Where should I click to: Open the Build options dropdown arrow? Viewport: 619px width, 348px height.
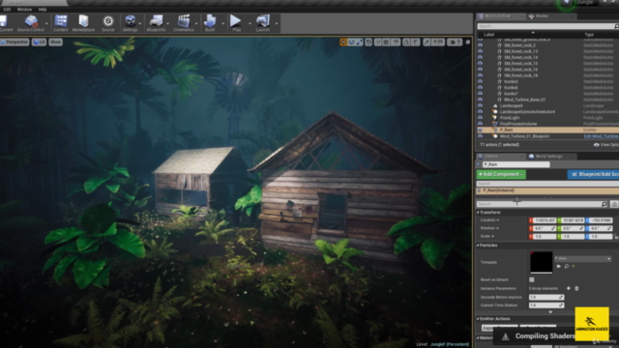click(223, 23)
